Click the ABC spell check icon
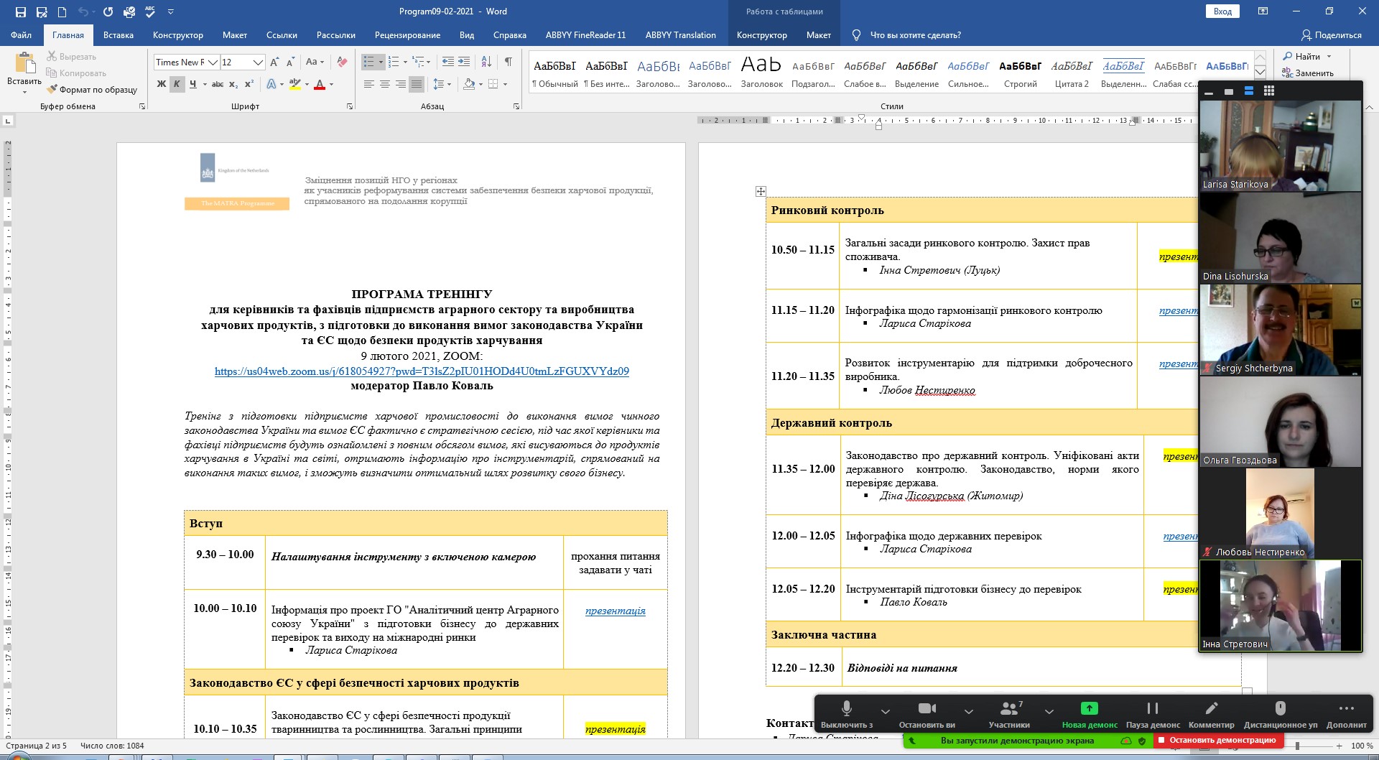This screenshot has height=760, width=1379. click(150, 11)
